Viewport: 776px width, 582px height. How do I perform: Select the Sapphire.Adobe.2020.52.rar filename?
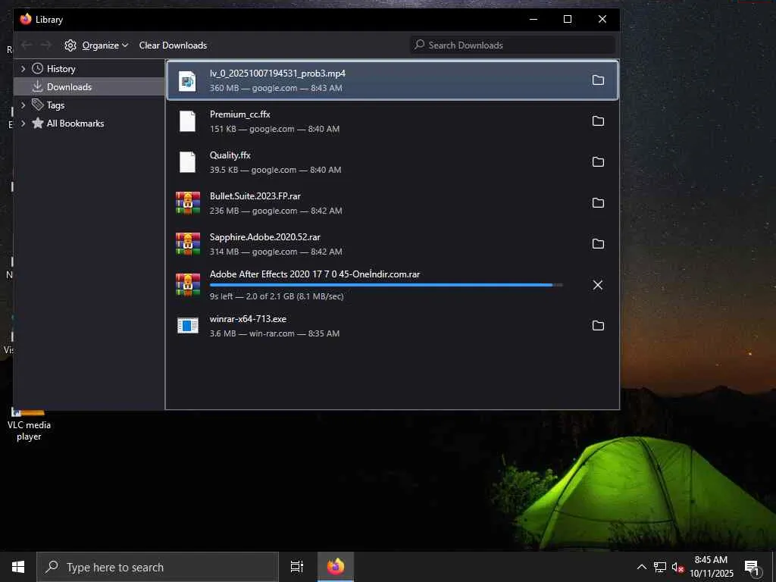[264, 237]
